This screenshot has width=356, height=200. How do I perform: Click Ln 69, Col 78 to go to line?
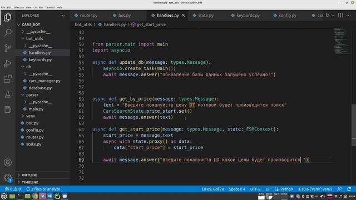tap(212, 189)
